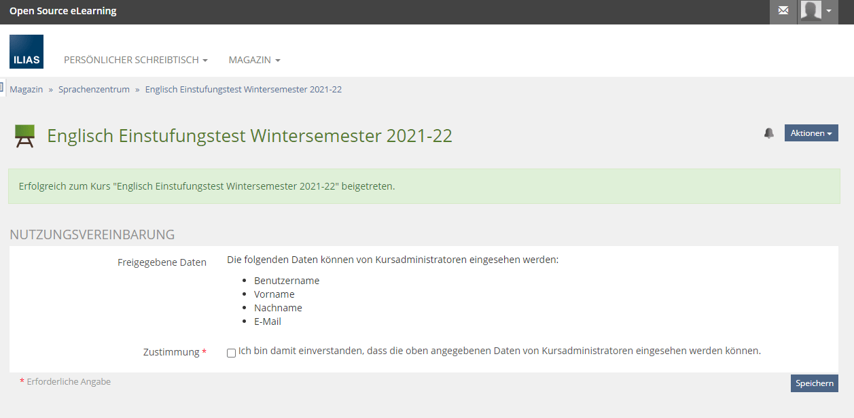Click the ILIAS logo
Image resolution: width=854 pixels, height=418 pixels.
pos(26,52)
